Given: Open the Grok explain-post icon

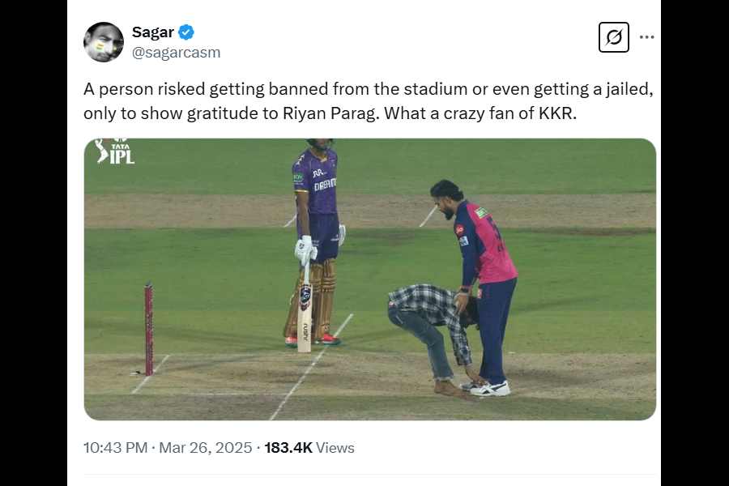Looking at the screenshot, I should pos(613,37).
